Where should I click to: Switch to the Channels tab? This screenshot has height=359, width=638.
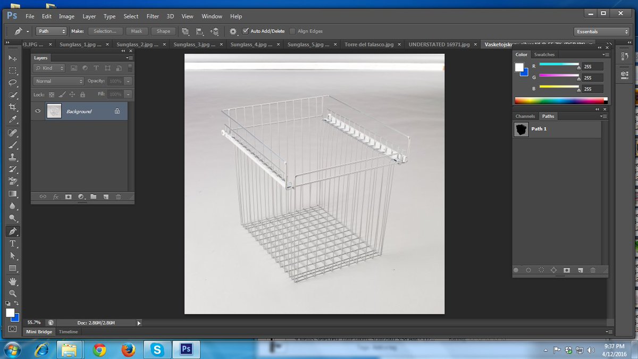525,116
